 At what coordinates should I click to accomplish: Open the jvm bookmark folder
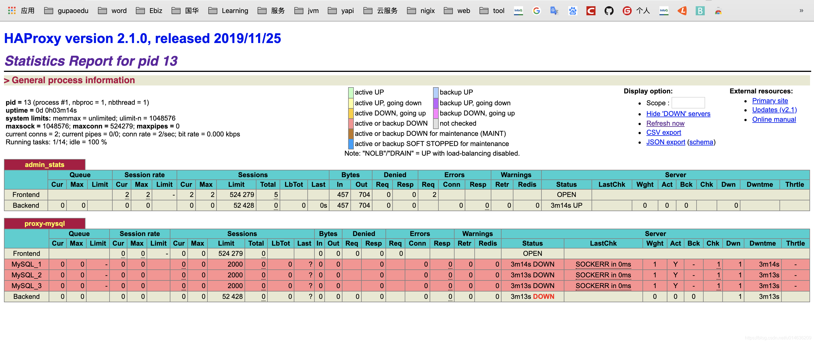coord(306,11)
